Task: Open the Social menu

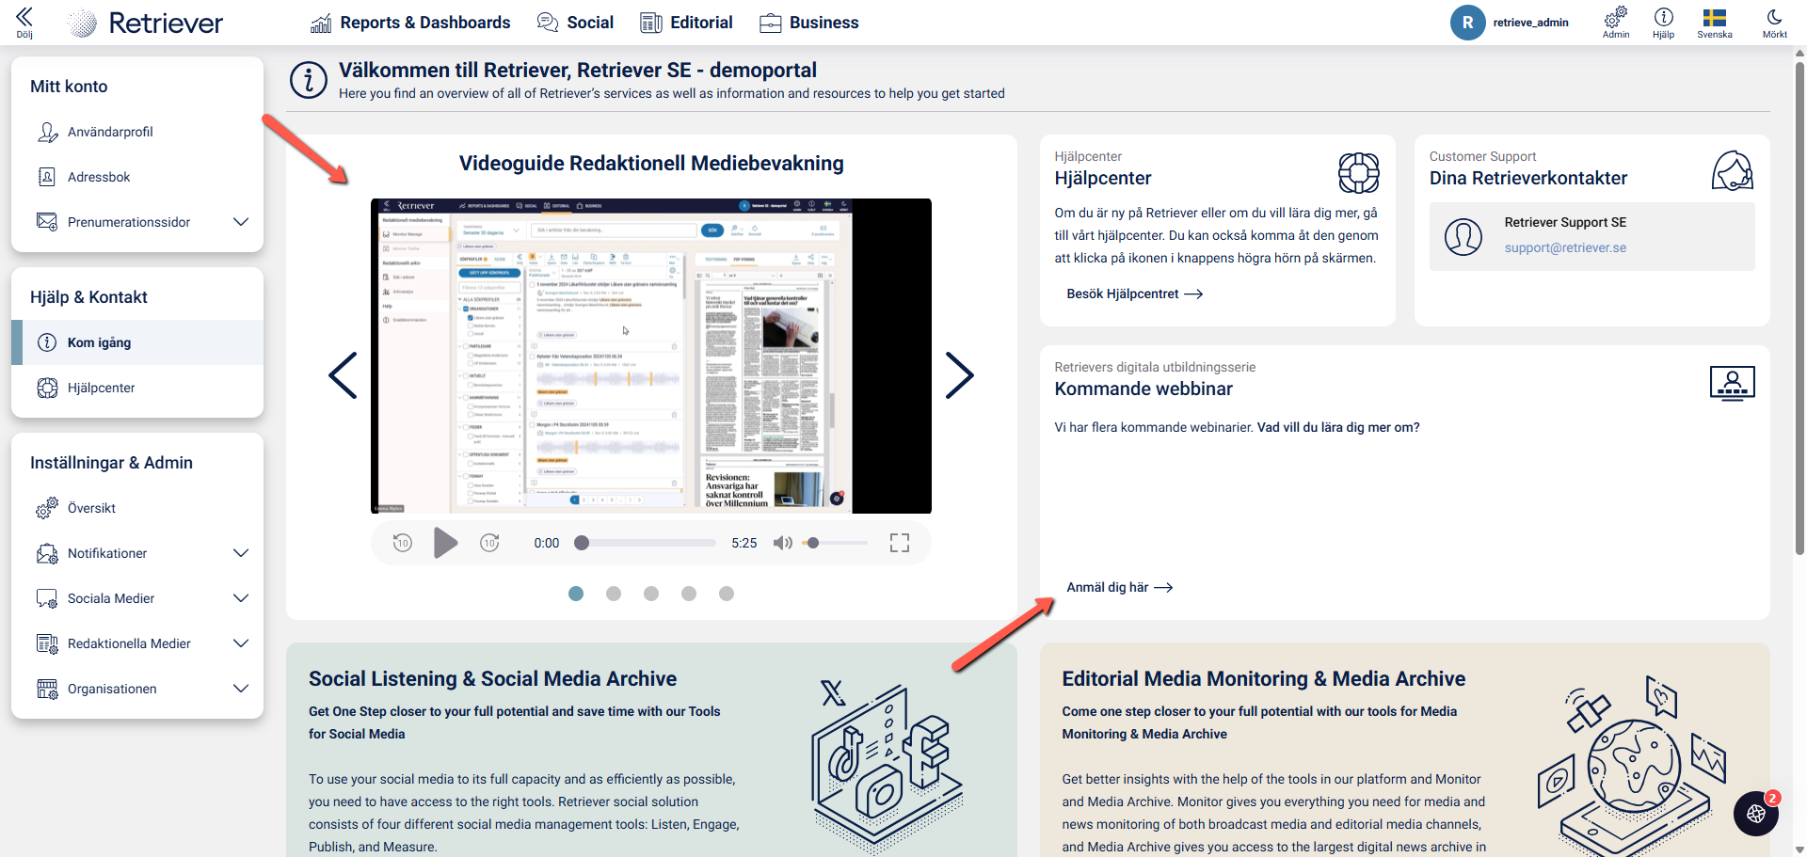Action: (575, 23)
